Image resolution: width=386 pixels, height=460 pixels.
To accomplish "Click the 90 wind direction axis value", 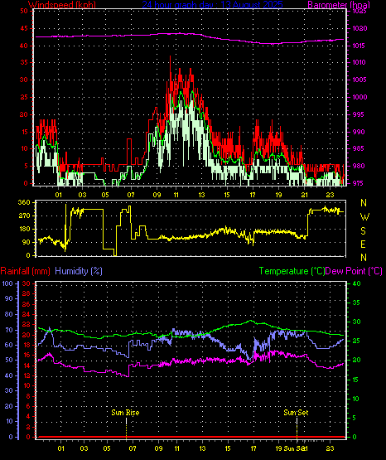I will click(x=26, y=242).
